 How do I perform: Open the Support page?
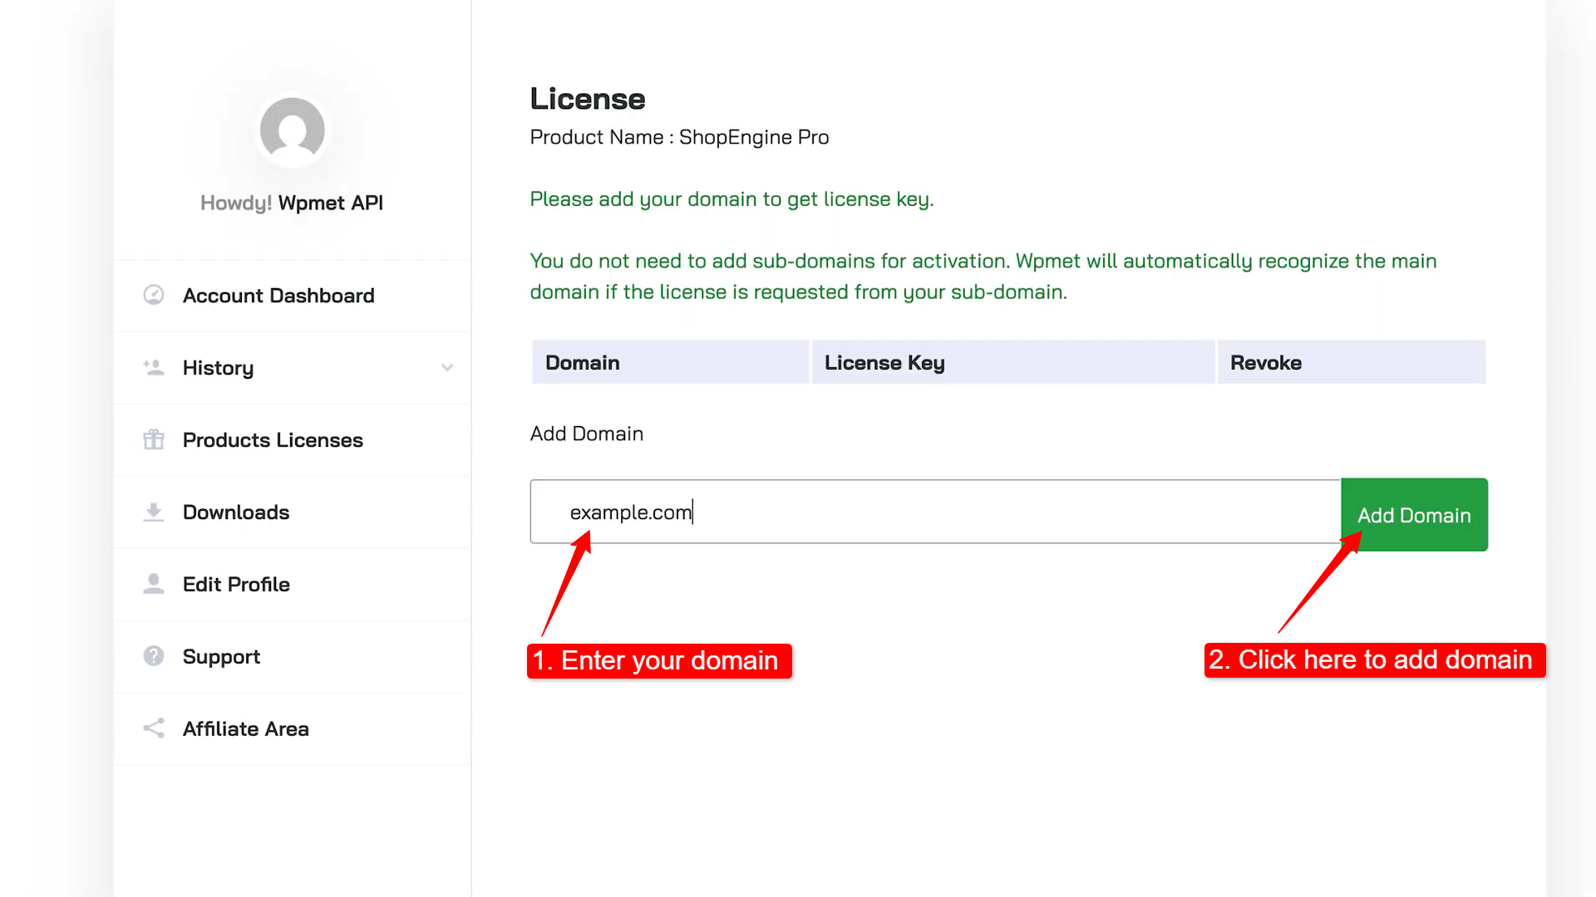pyautogui.click(x=292, y=657)
